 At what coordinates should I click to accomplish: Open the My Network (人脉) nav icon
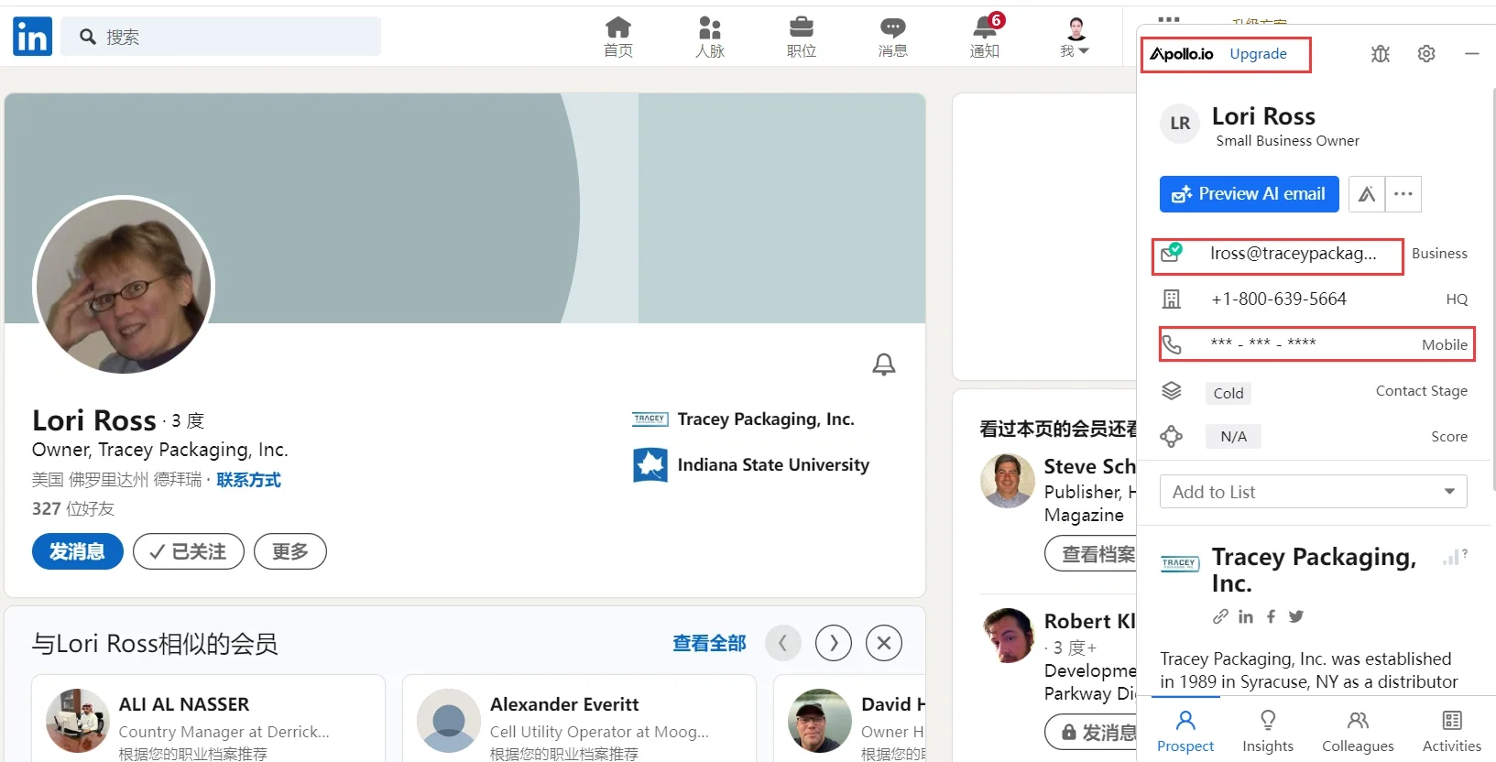[710, 37]
